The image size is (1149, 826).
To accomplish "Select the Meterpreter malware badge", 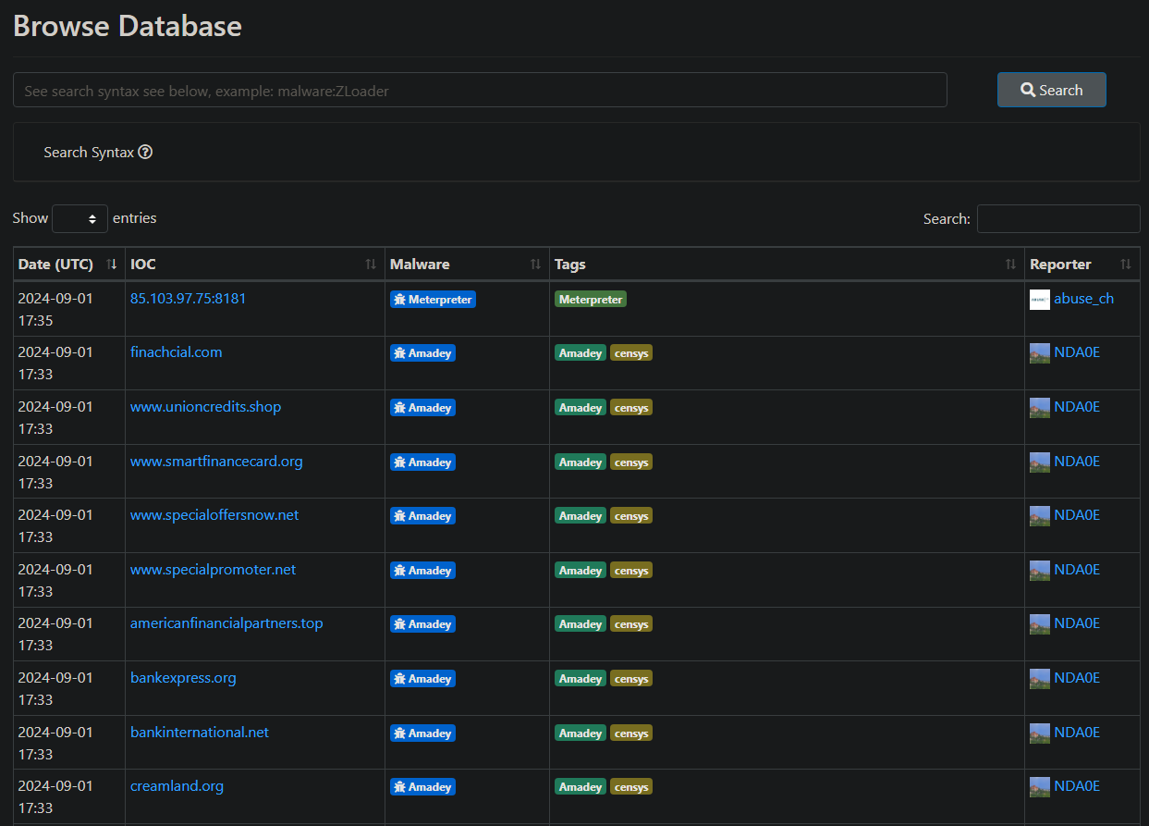I will click(x=433, y=300).
